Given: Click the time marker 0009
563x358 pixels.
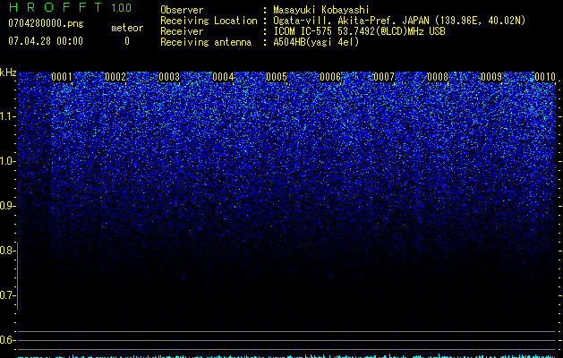Looking at the screenshot, I should pos(491,77).
